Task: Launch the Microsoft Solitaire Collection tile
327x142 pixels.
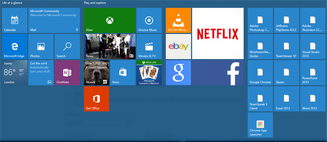Action: [149, 73]
